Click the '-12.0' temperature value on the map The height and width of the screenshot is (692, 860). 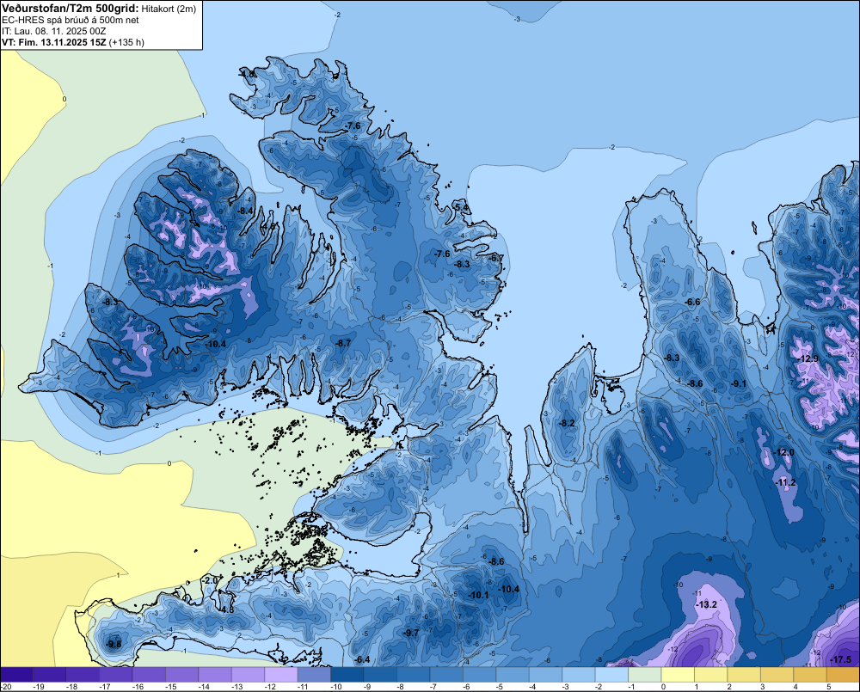(x=783, y=452)
